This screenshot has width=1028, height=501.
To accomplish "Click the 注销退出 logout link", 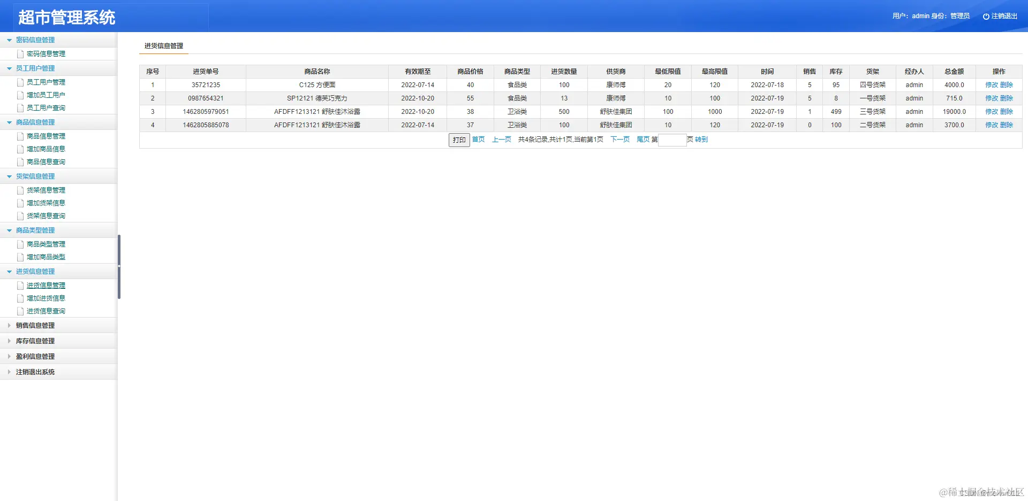I will (1004, 17).
